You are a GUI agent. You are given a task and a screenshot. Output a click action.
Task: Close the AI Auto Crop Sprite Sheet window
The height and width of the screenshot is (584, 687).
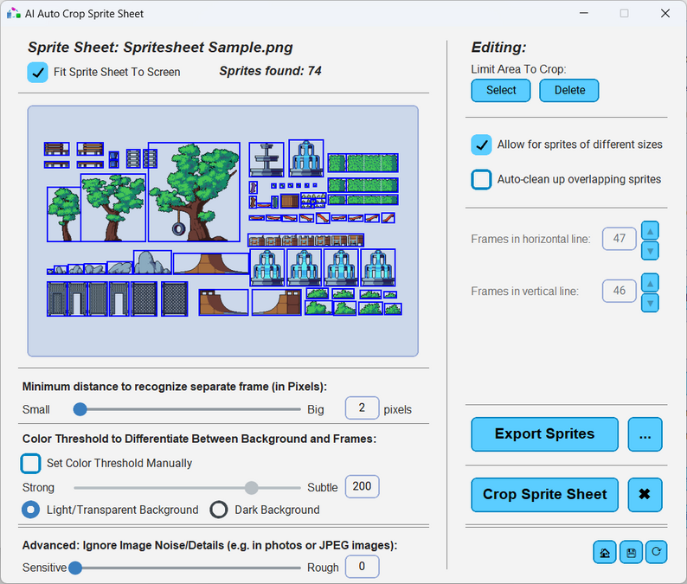coord(665,14)
